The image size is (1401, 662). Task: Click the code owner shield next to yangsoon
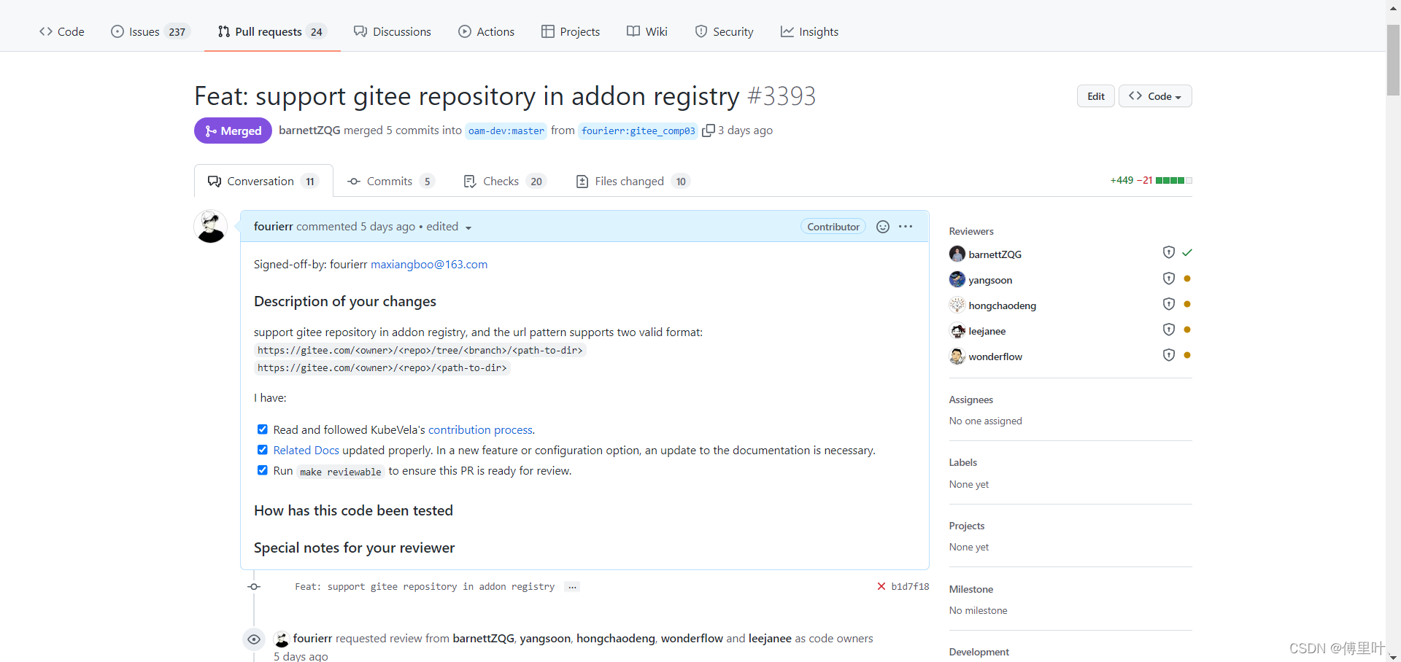tap(1168, 279)
